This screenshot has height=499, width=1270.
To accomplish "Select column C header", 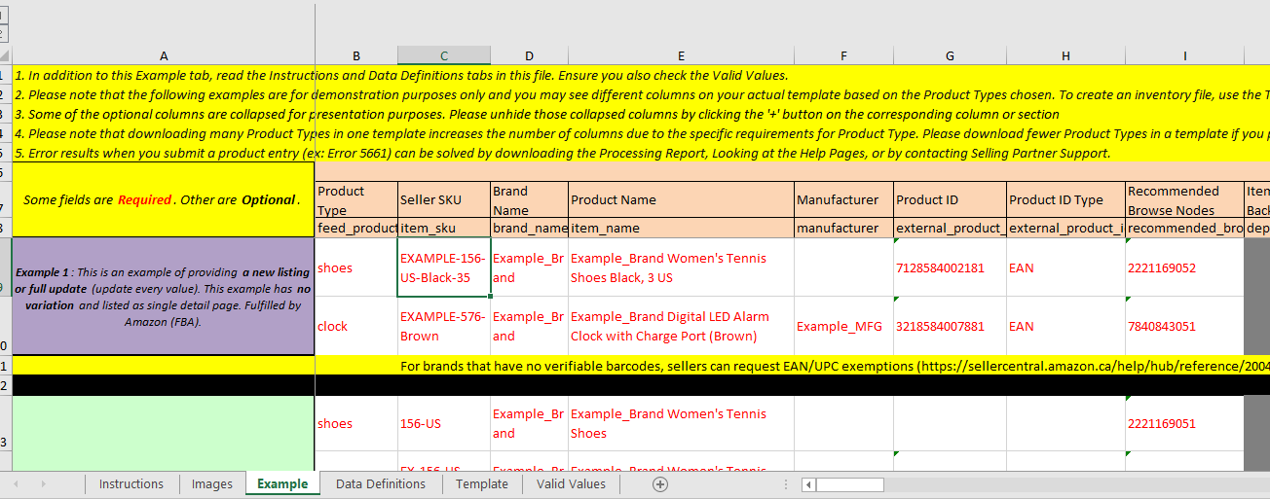I will [444, 55].
